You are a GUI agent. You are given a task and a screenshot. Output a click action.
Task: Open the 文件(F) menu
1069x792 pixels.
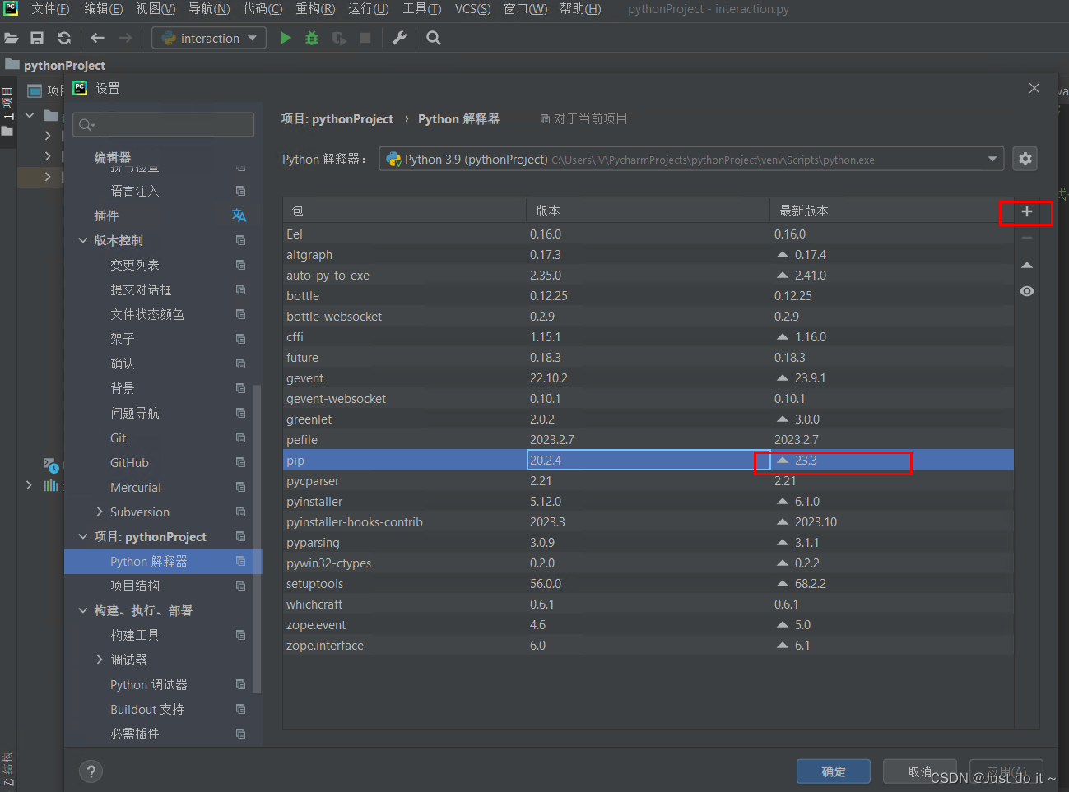[50, 9]
